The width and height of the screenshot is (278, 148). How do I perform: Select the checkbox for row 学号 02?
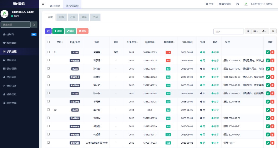[x=49, y=110]
